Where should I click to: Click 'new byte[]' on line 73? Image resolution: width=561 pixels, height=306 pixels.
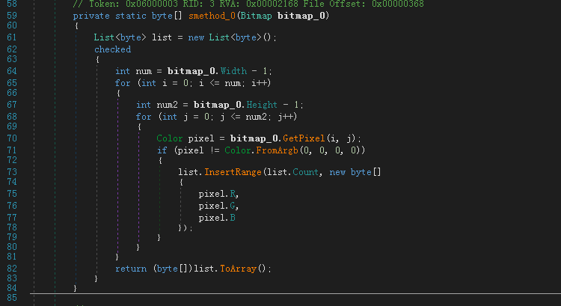pos(355,172)
